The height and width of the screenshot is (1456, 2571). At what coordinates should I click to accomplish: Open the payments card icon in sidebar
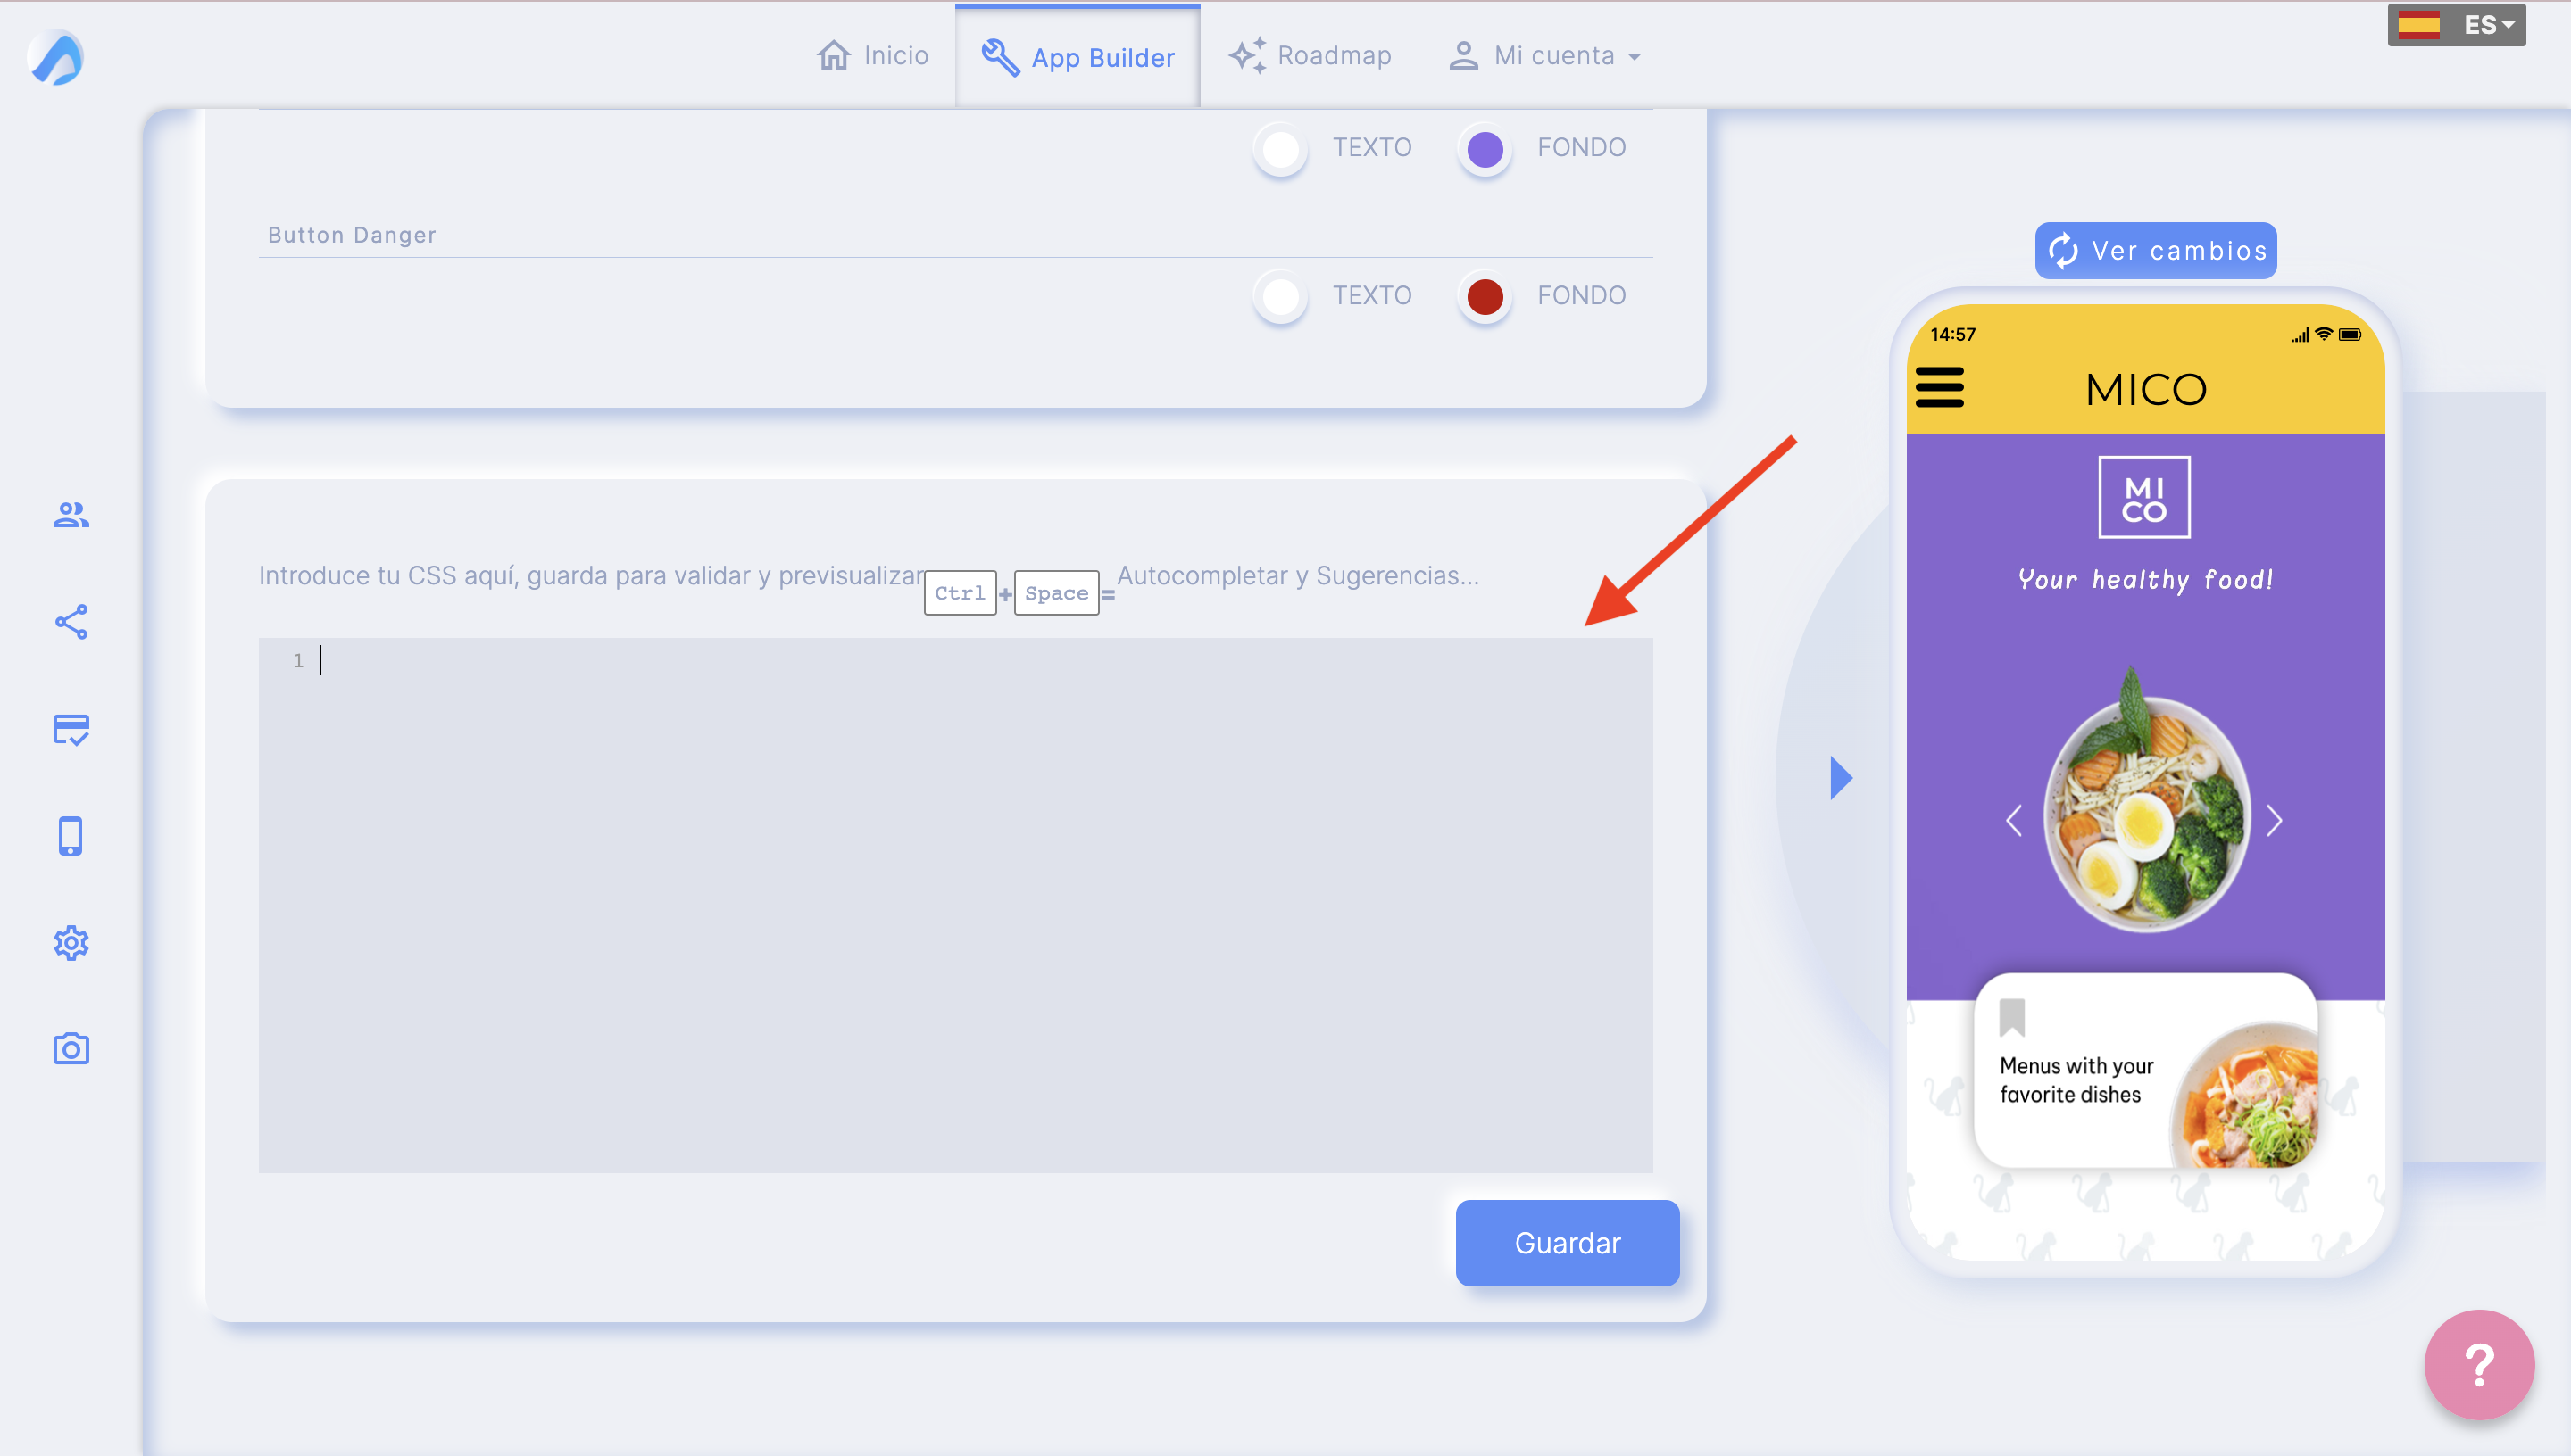71,729
